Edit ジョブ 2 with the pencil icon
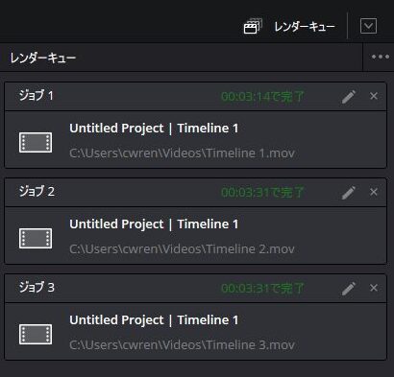The image size is (394, 377). [x=349, y=193]
